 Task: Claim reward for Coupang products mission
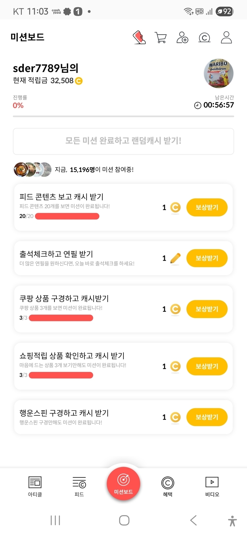click(207, 309)
